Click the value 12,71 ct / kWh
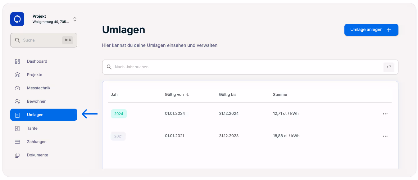 286,114
